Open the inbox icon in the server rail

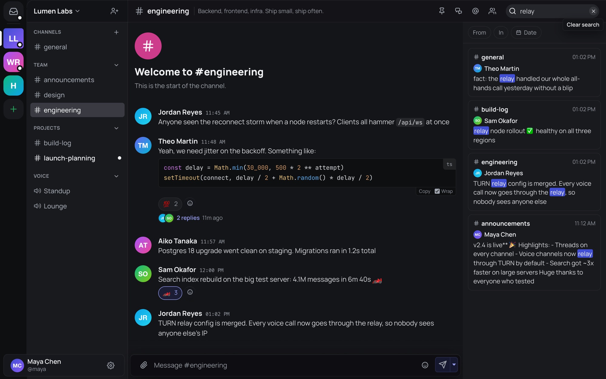13,12
